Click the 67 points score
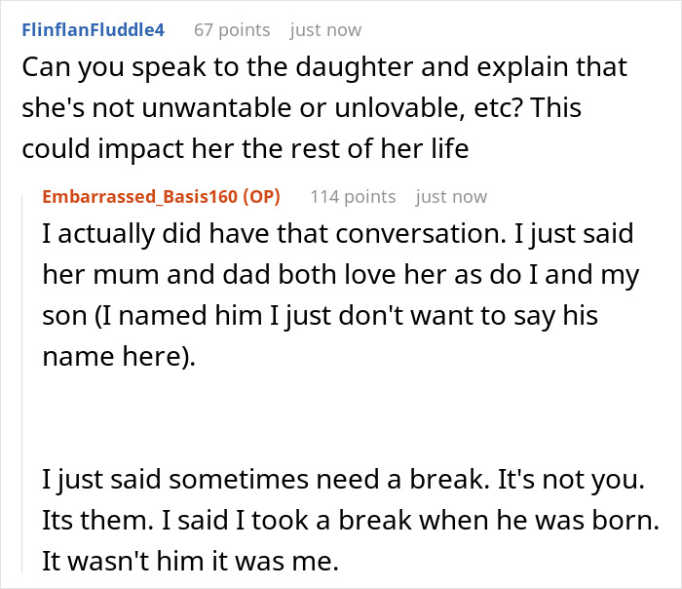This screenshot has height=589, width=682. coord(232,29)
